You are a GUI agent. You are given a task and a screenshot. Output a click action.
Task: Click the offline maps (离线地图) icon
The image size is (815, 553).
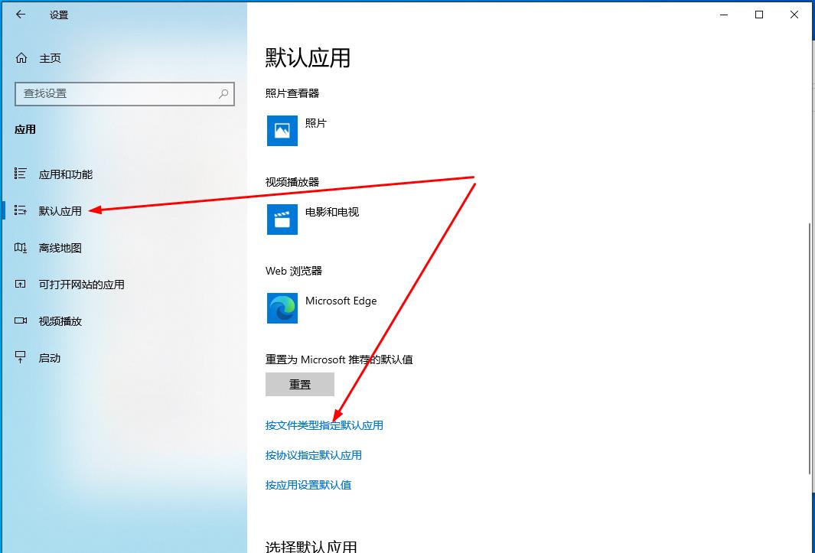pyautogui.click(x=21, y=248)
